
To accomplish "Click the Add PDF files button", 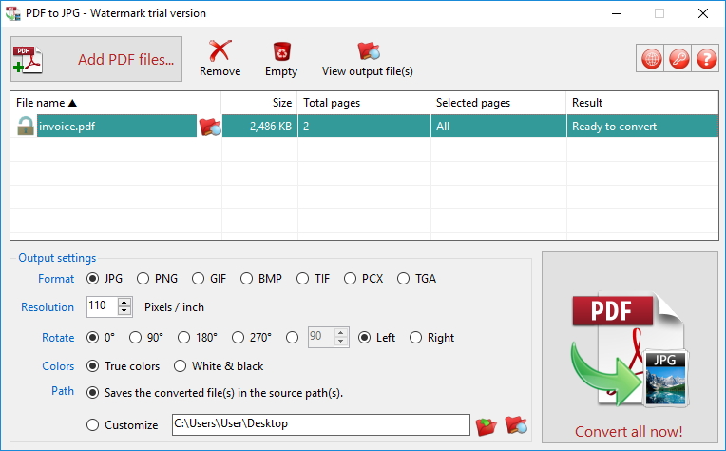I will pyautogui.click(x=96, y=59).
